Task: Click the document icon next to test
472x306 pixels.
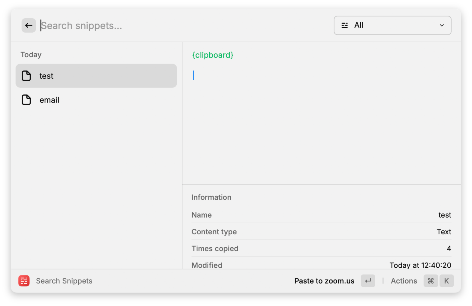Action: click(x=26, y=76)
